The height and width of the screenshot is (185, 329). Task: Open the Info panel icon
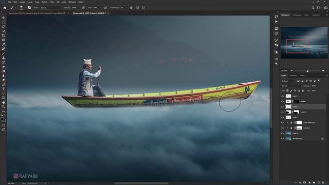[277, 33]
